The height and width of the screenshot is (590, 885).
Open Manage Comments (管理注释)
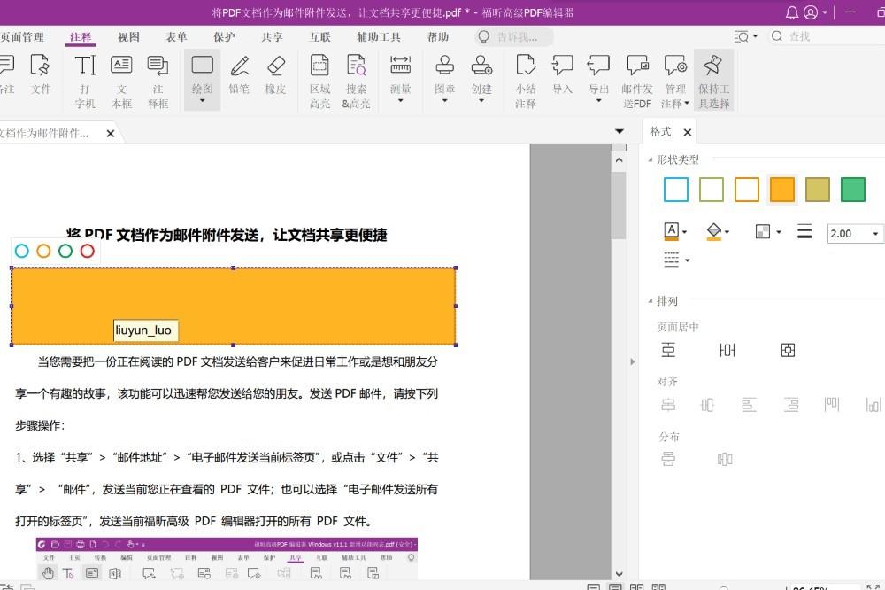(675, 81)
